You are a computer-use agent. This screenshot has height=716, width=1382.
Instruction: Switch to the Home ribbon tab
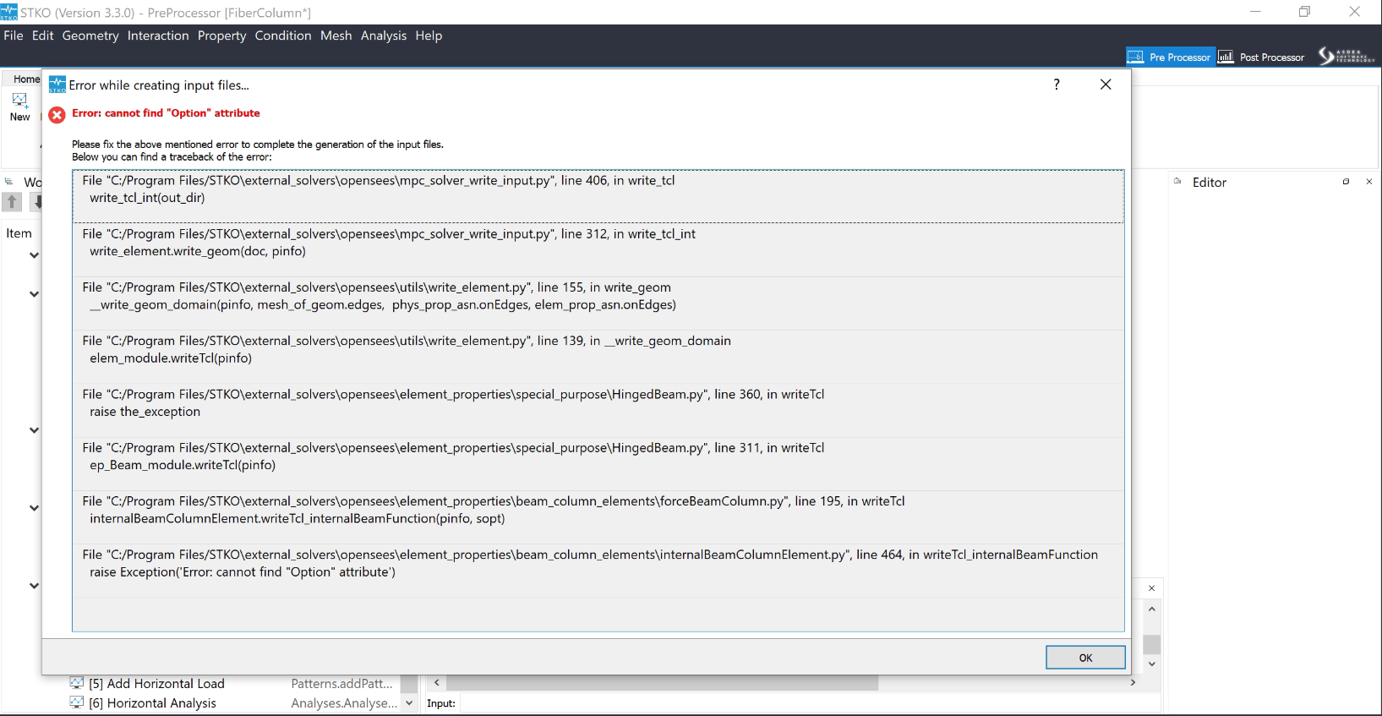coord(25,79)
